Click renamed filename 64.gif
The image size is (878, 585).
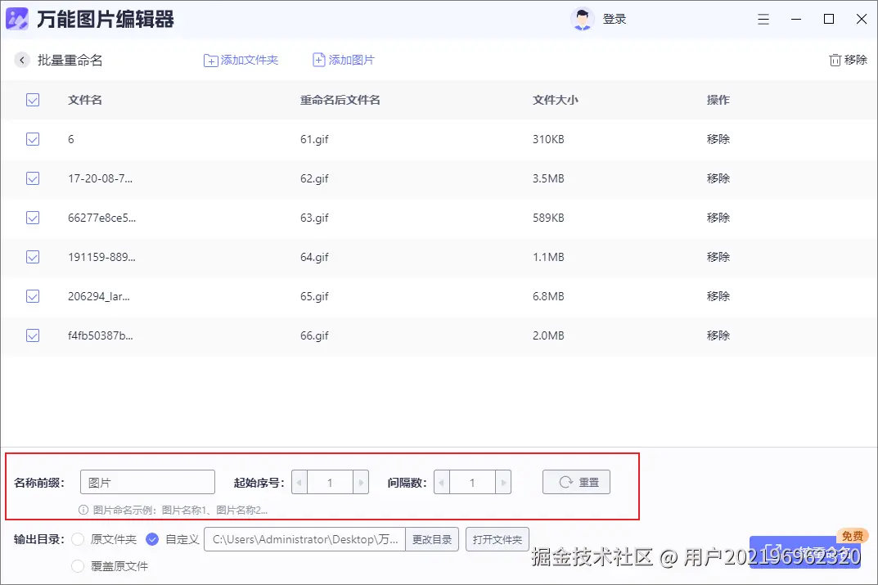click(x=314, y=257)
